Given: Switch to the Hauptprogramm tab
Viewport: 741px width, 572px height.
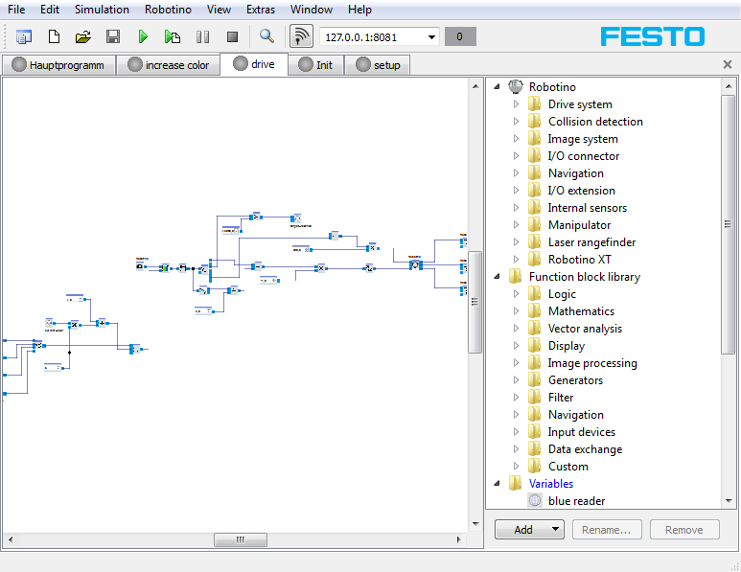Looking at the screenshot, I should (x=58, y=65).
